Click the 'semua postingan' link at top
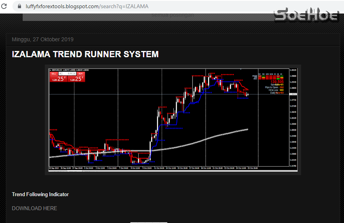The image size is (344, 223). coord(172,16)
